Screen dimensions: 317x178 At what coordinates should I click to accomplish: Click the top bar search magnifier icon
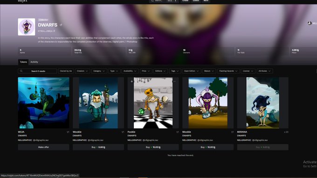(x=152, y=1)
